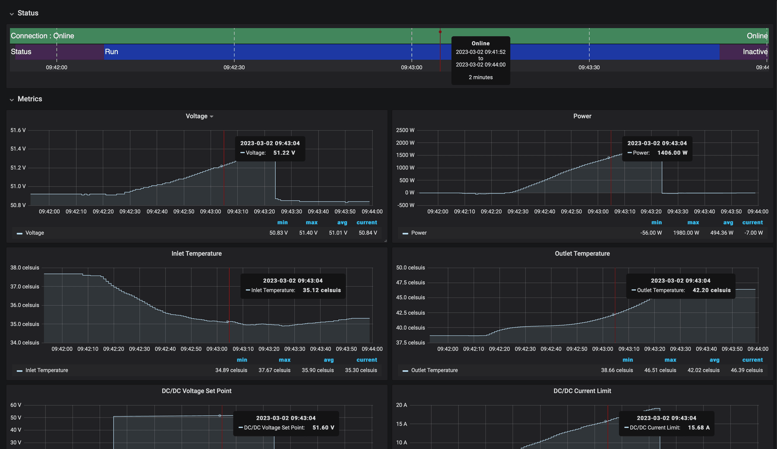The image size is (777, 449).
Task: Click the Outlet Temperature legend color icon
Action: [405, 370]
